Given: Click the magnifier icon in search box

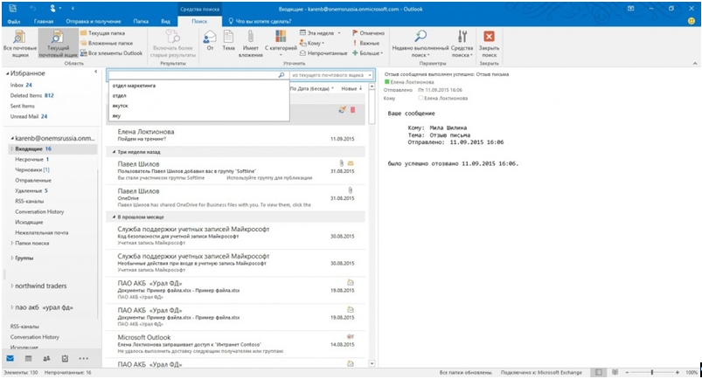Looking at the screenshot, I should (x=281, y=75).
